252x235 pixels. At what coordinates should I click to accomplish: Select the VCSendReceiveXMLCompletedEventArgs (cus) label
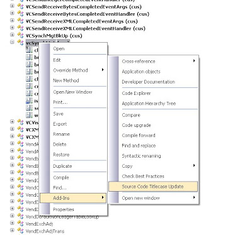pyautogui.click(x=81, y=21)
